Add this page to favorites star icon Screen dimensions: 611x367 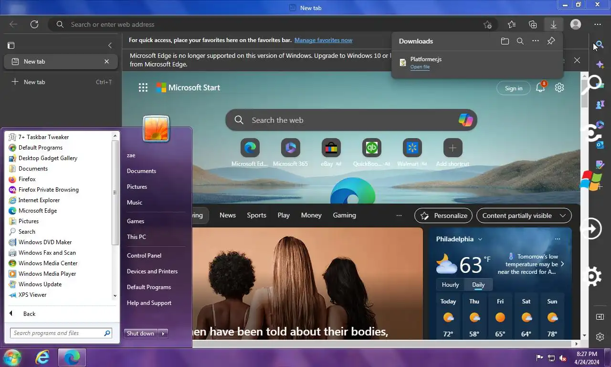[487, 24]
